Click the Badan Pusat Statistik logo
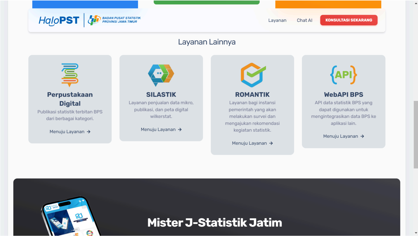Image resolution: width=418 pixels, height=236 pixels. point(114,20)
